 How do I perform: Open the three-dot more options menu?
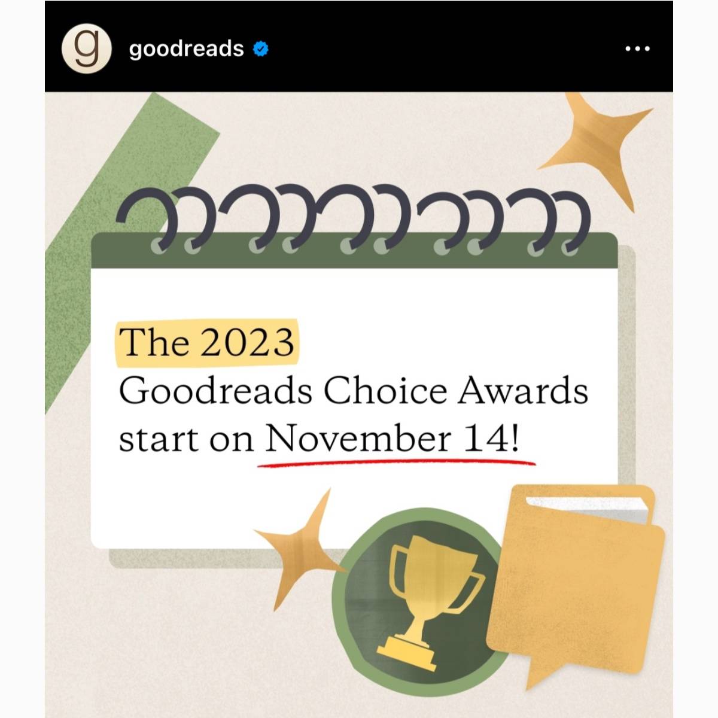click(x=637, y=48)
